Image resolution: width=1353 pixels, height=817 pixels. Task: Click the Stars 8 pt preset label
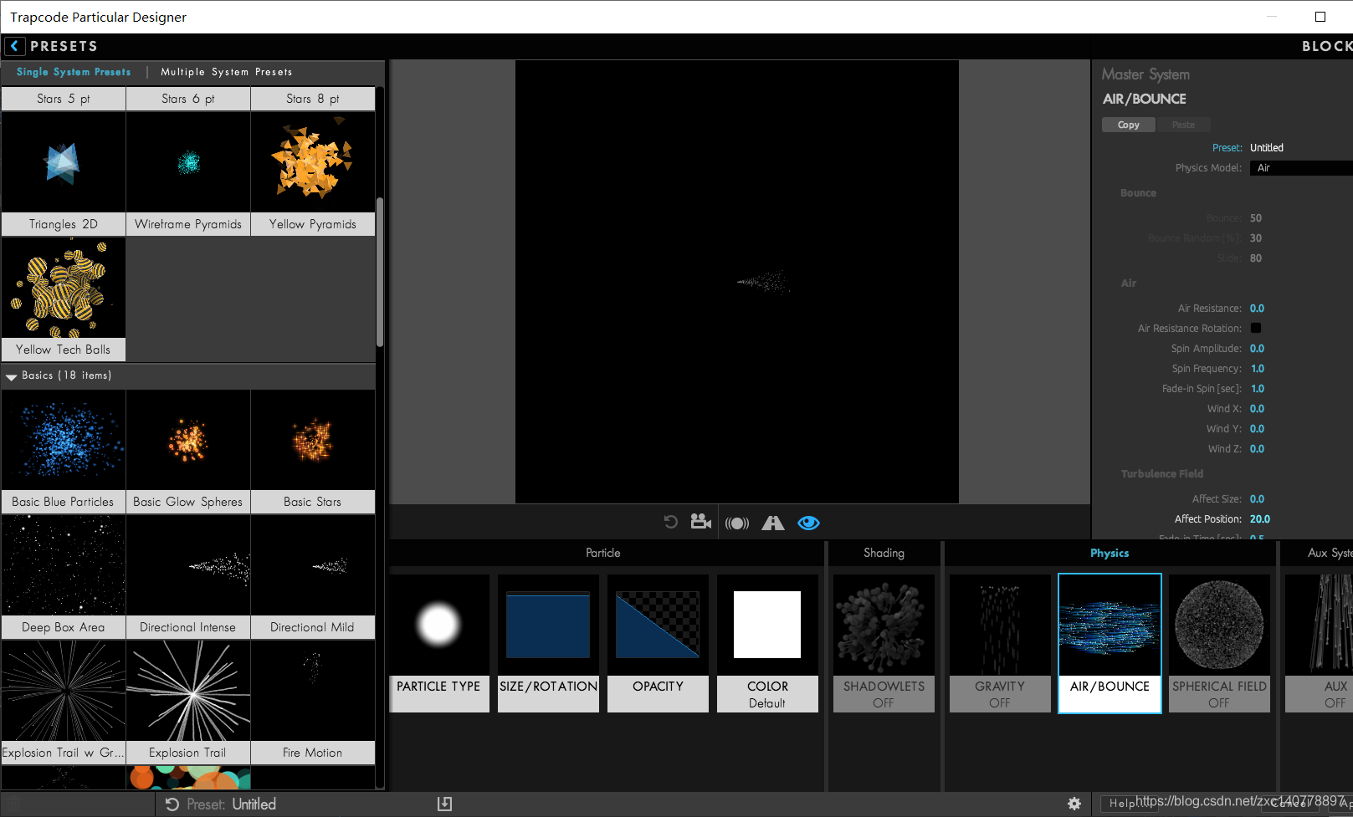pos(313,99)
